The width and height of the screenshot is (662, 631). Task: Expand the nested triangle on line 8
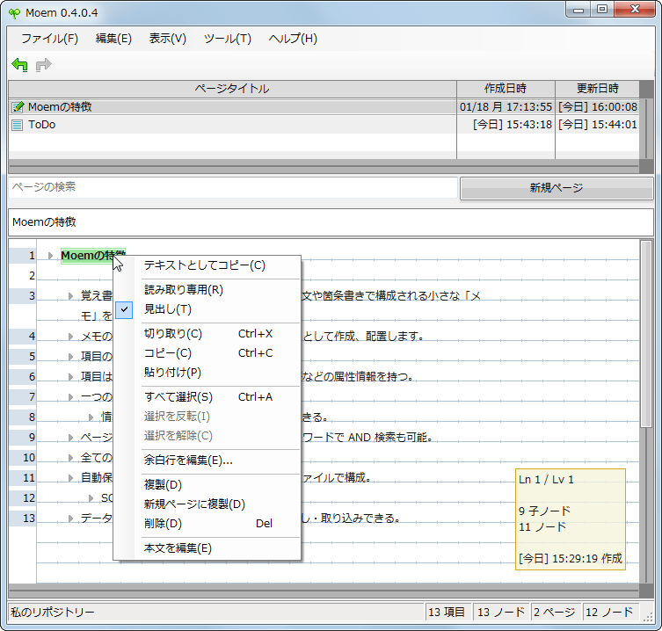click(x=91, y=417)
